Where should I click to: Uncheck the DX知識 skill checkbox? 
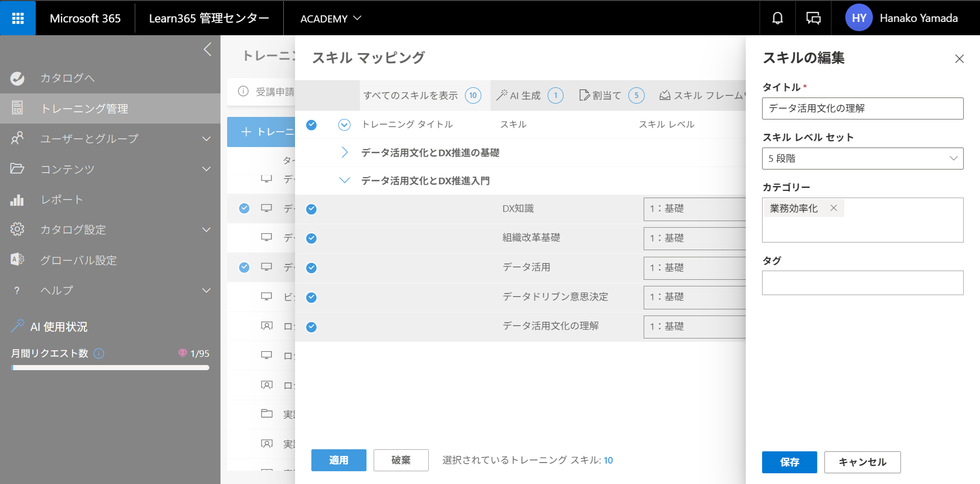coord(311,209)
